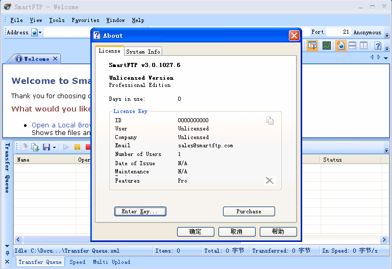Click the About dialog question mark icon

pyautogui.click(x=97, y=35)
